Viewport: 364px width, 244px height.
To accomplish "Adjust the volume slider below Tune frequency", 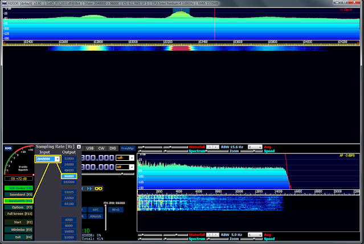I will coord(108,174).
